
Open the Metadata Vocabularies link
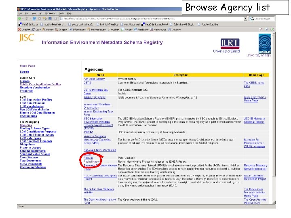coord(35,88)
